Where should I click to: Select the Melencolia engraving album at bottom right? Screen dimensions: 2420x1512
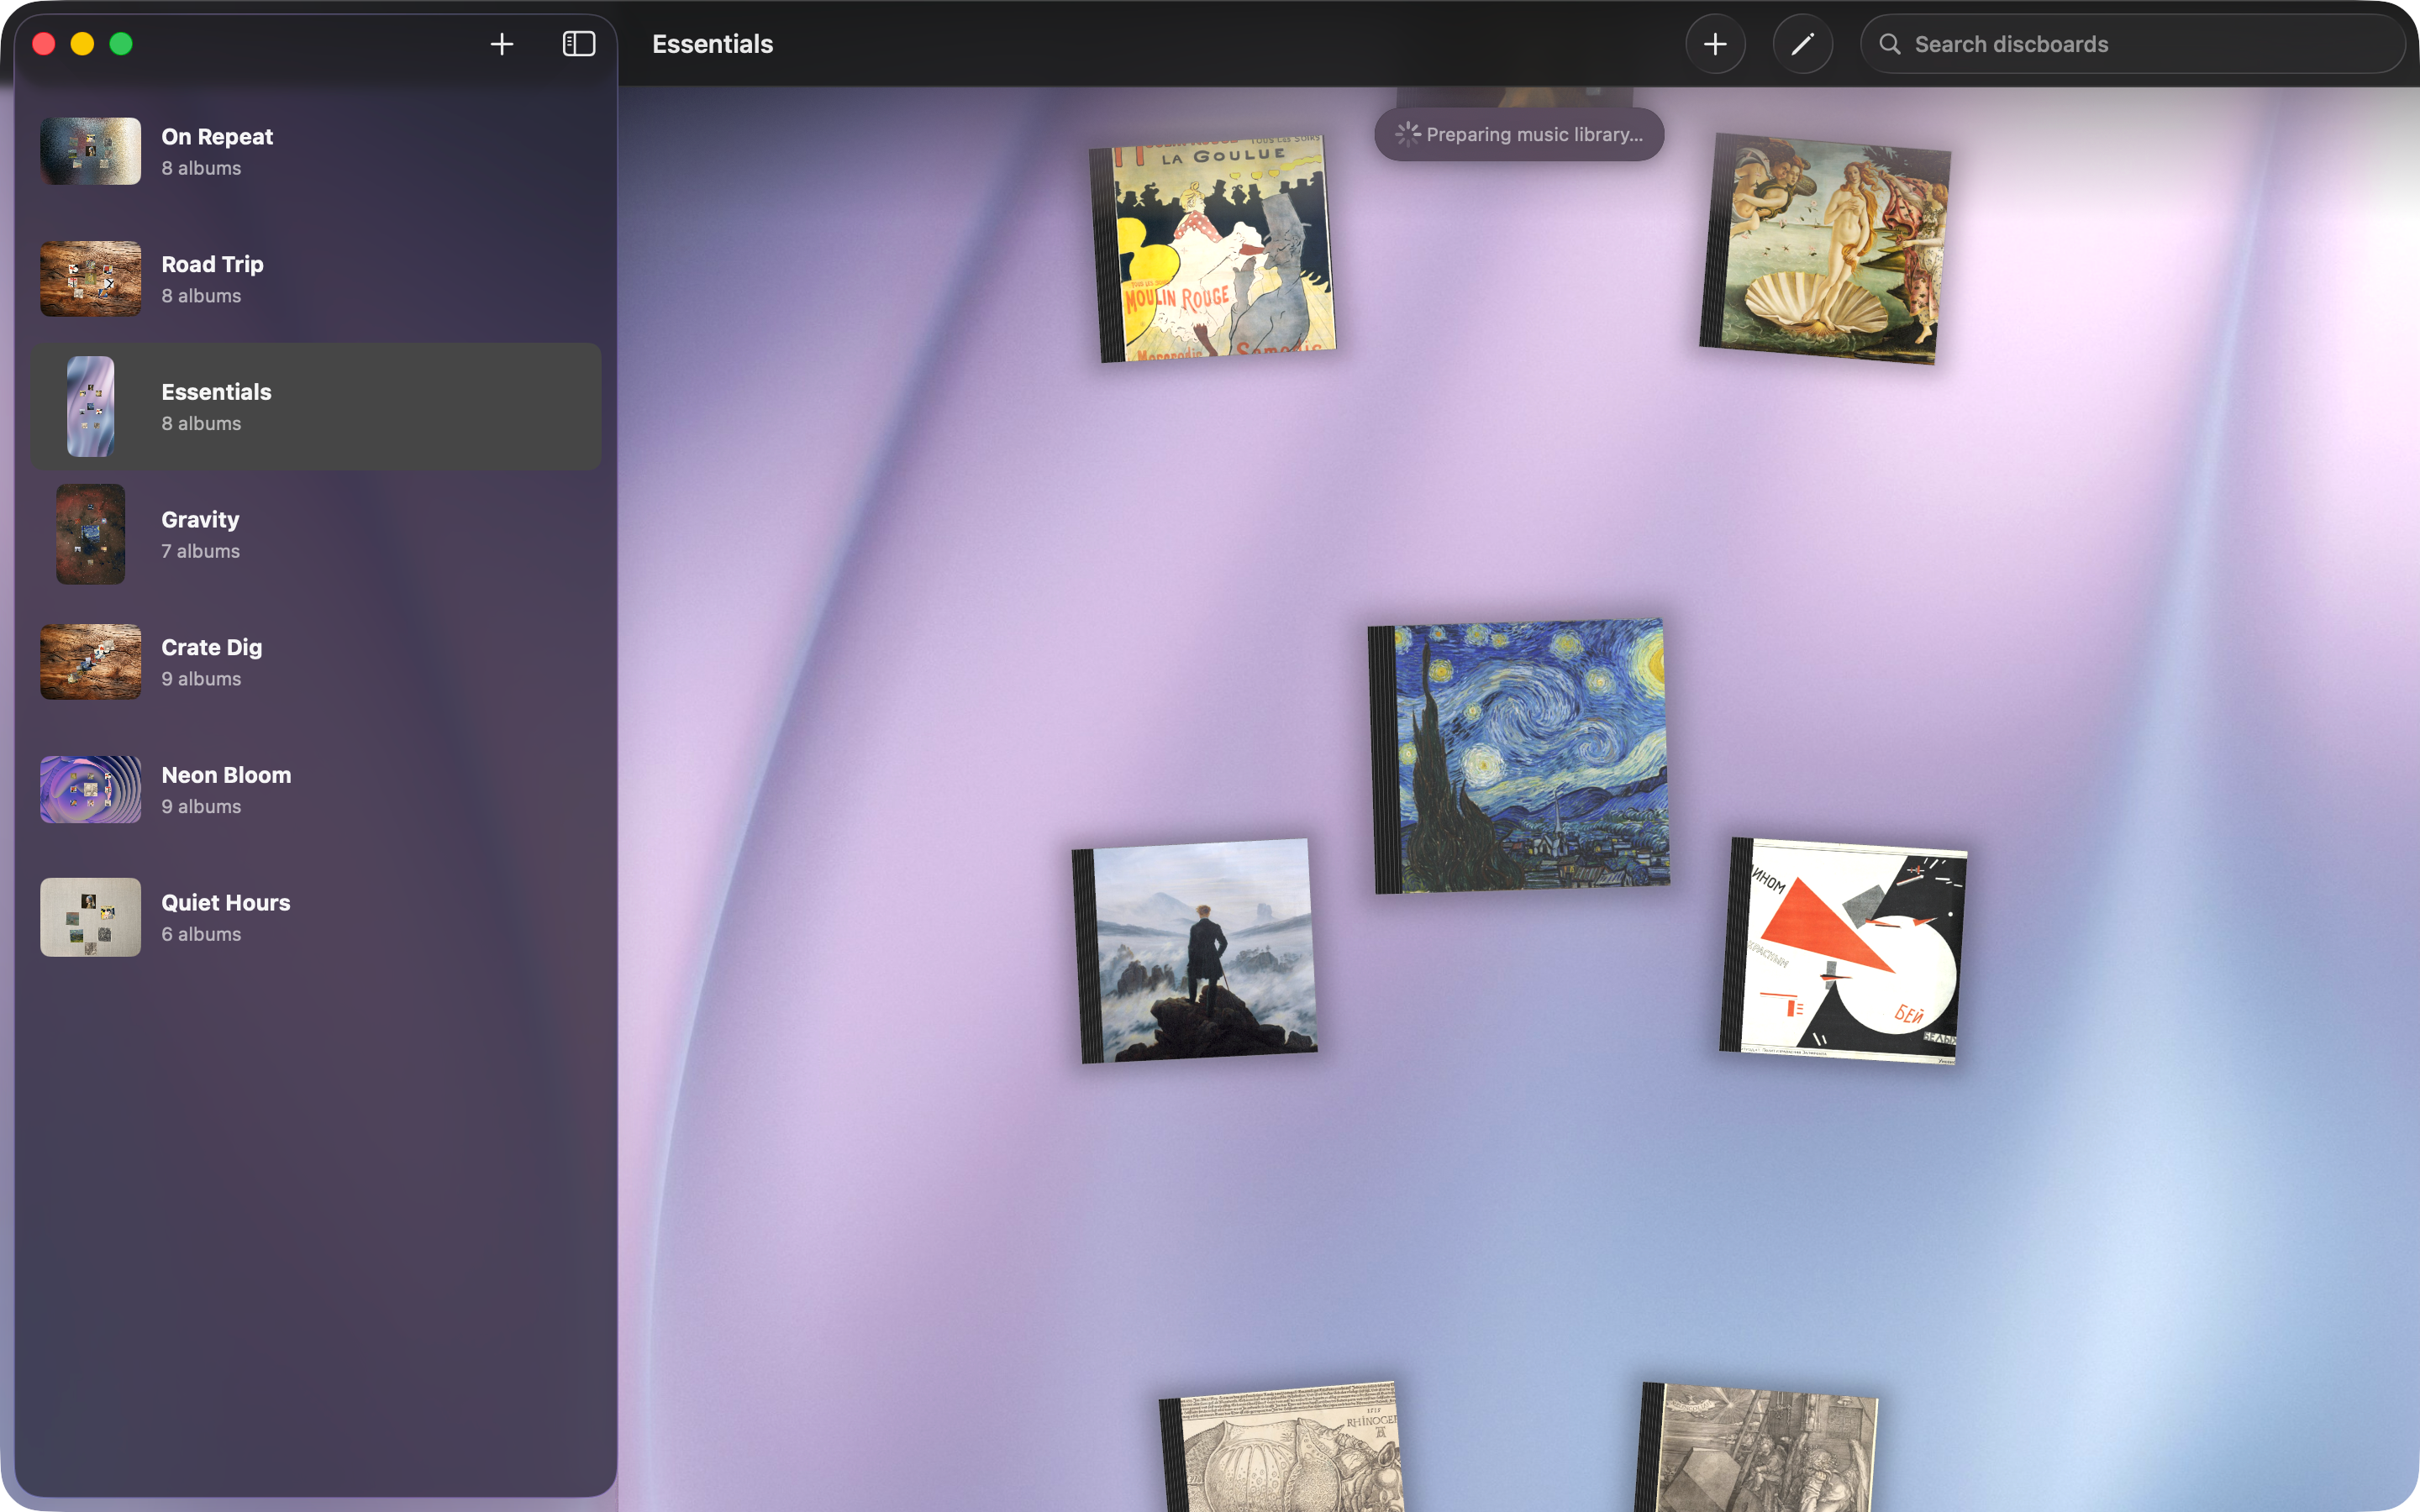click(1757, 1447)
